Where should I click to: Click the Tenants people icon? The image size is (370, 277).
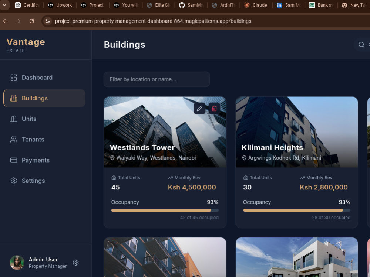pos(14,140)
